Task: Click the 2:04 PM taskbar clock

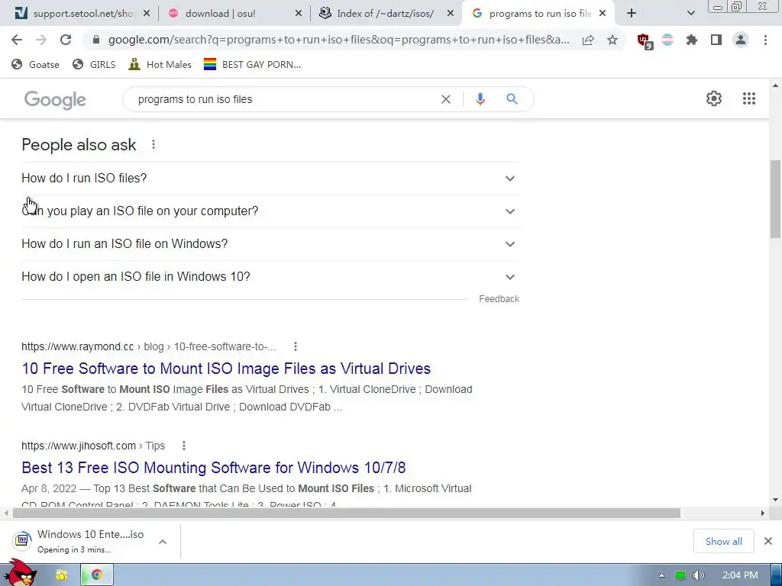Action: point(740,575)
